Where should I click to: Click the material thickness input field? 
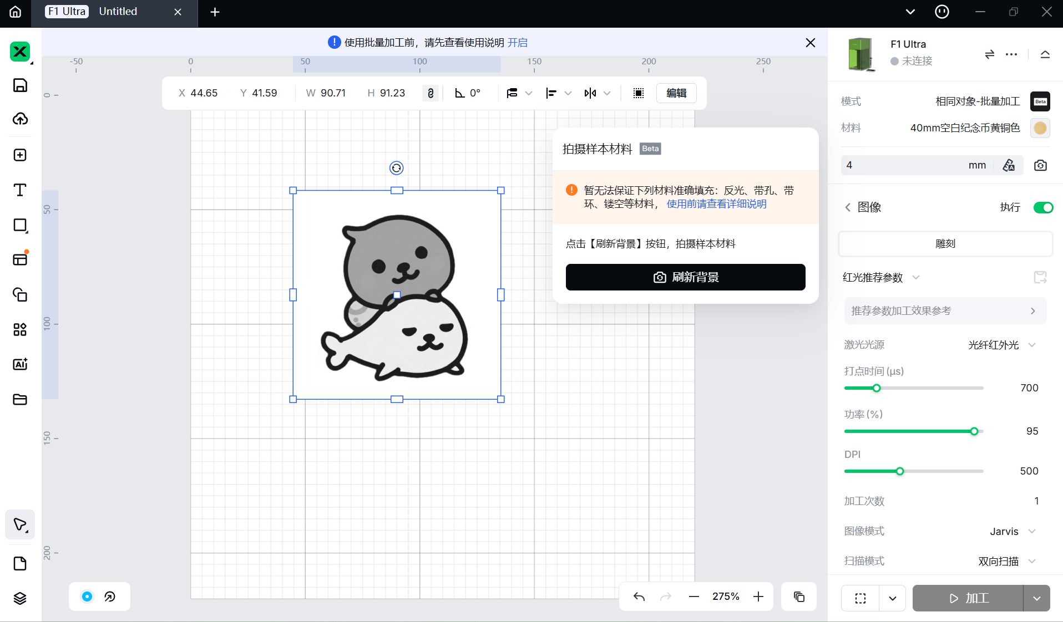click(904, 165)
